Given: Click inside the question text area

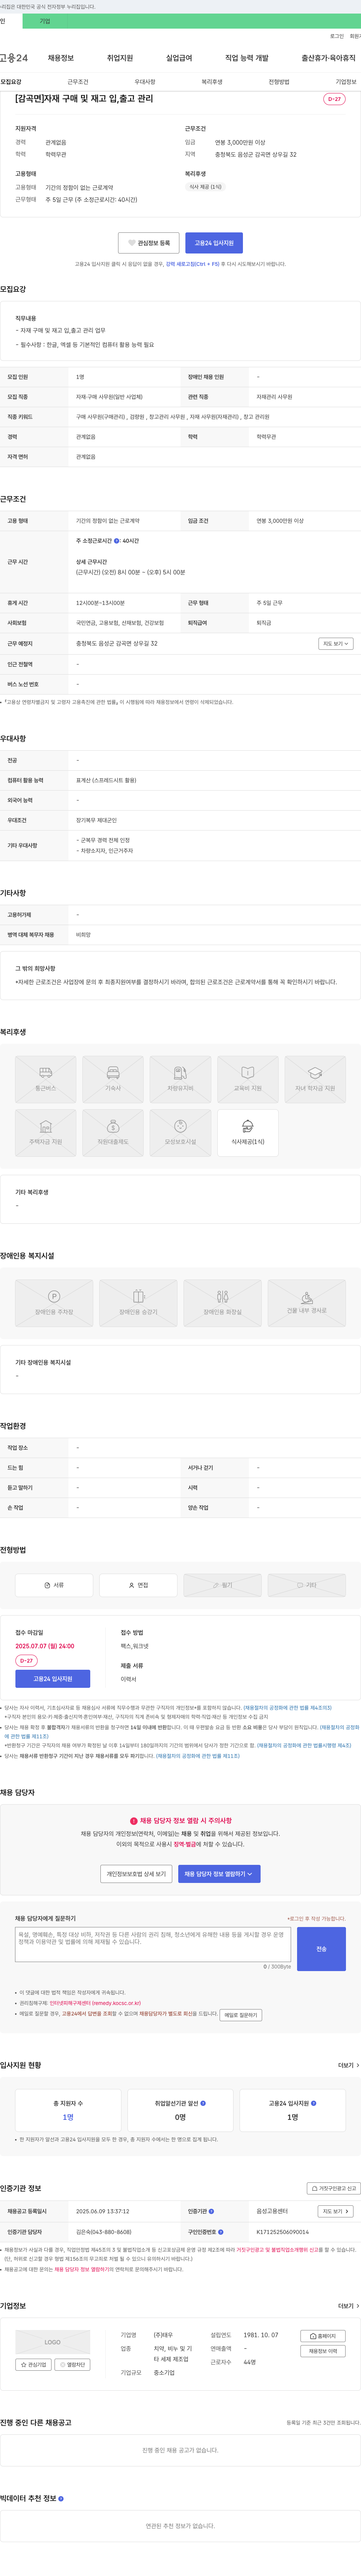Looking at the screenshot, I should pos(153,1944).
